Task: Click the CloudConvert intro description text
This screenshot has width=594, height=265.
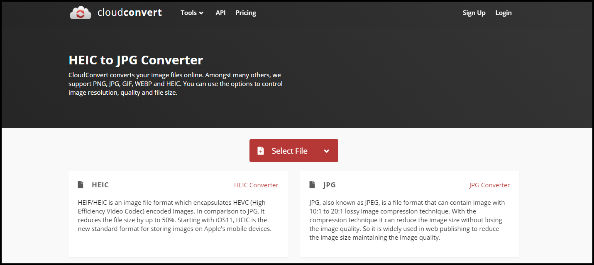Action: (x=176, y=84)
